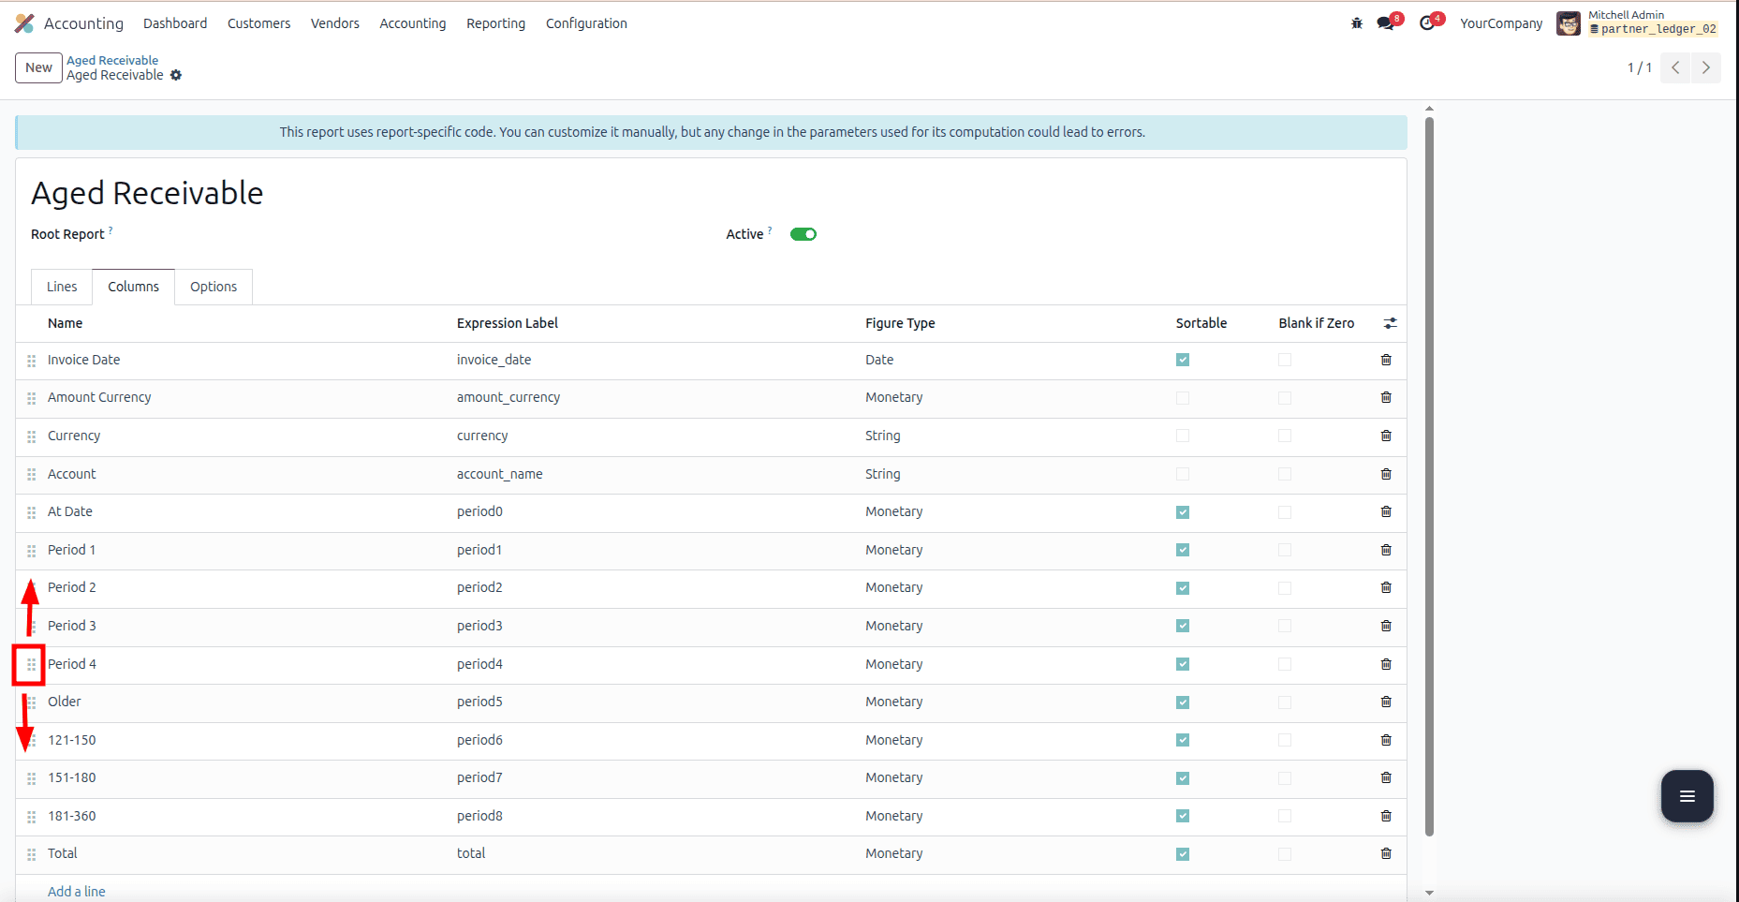Open the Reporting menu

496,23
